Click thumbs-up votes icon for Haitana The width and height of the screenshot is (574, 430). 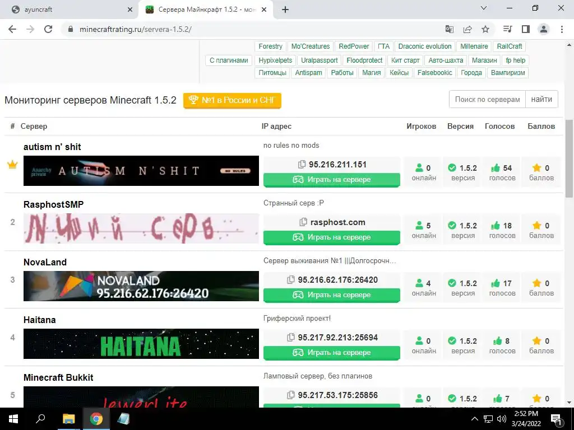tap(498, 341)
